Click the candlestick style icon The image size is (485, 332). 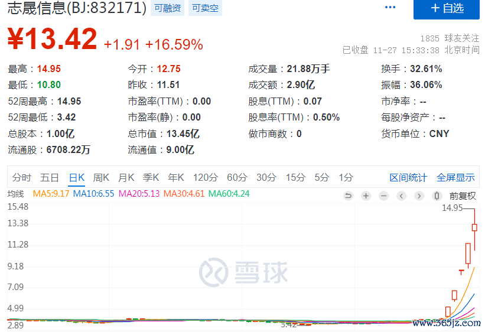click(x=437, y=196)
